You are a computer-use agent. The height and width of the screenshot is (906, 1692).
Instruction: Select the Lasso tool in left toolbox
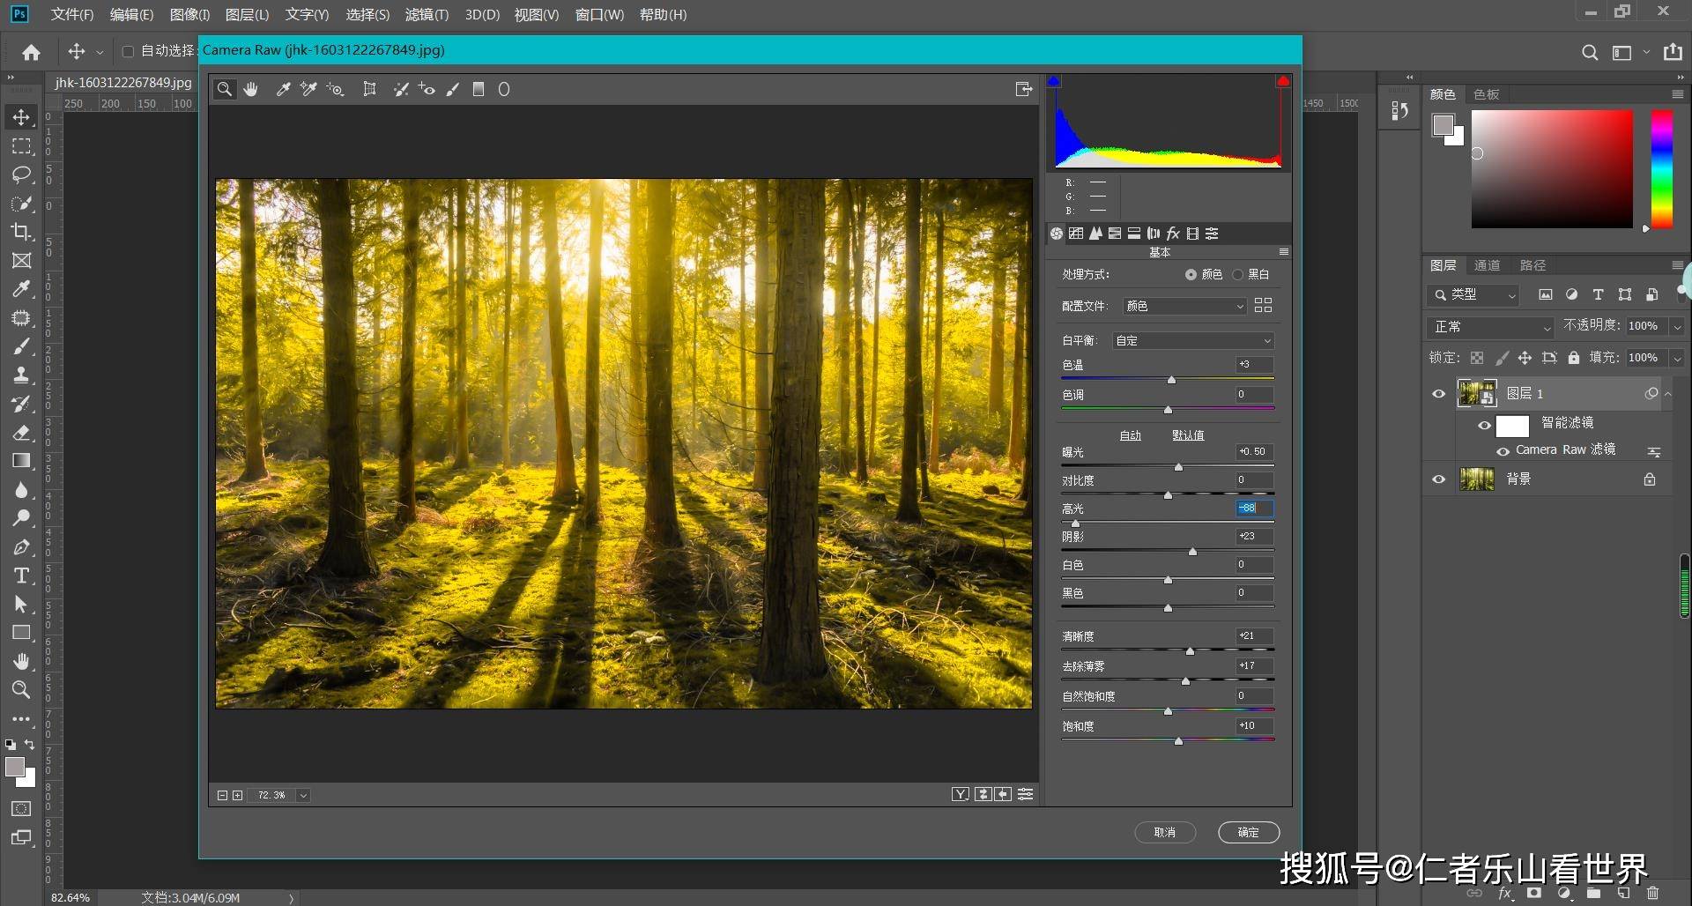click(x=21, y=175)
